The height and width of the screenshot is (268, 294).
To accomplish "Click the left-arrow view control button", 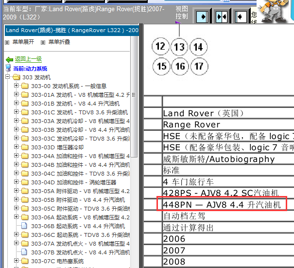I will point(241,17).
